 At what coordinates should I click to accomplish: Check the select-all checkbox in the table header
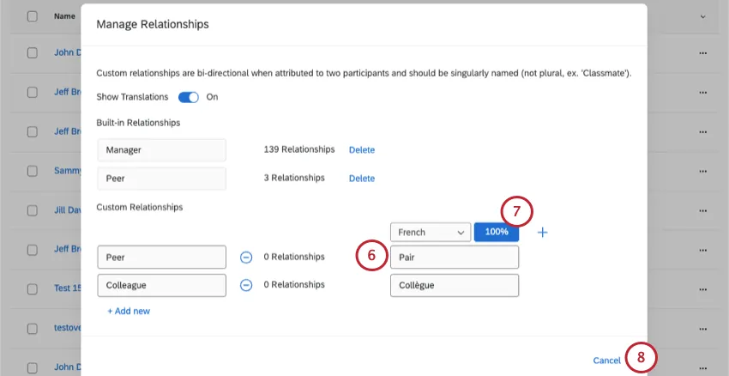pos(33,16)
